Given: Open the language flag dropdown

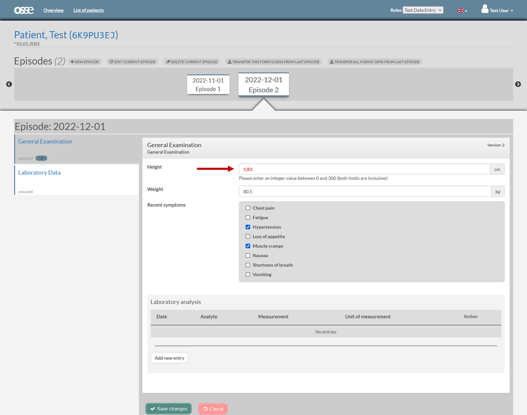Looking at the screenshot, I should coord(462,10).
